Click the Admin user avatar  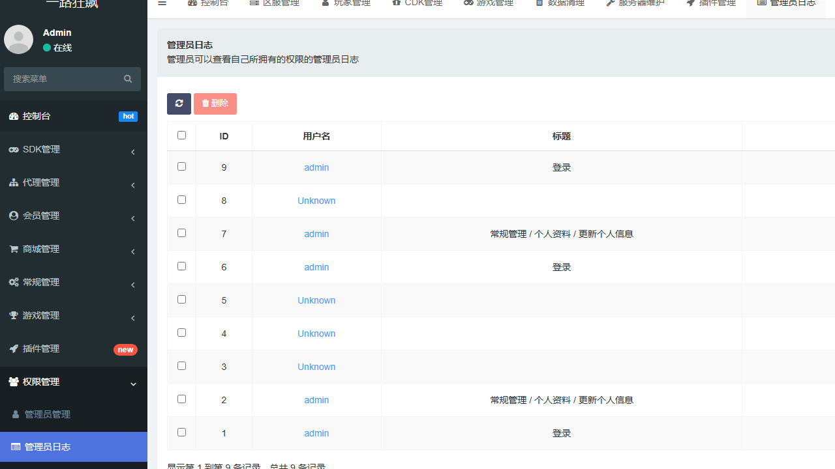point(18,40)
